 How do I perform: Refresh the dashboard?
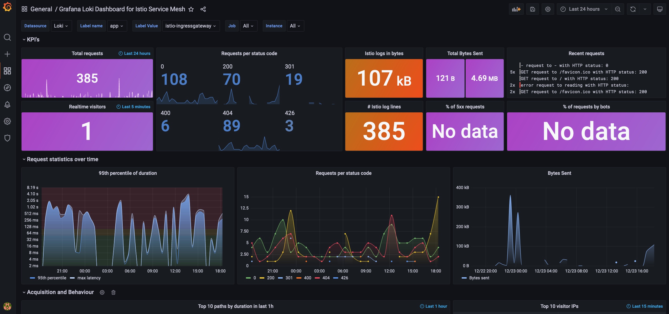coord(633,9)
